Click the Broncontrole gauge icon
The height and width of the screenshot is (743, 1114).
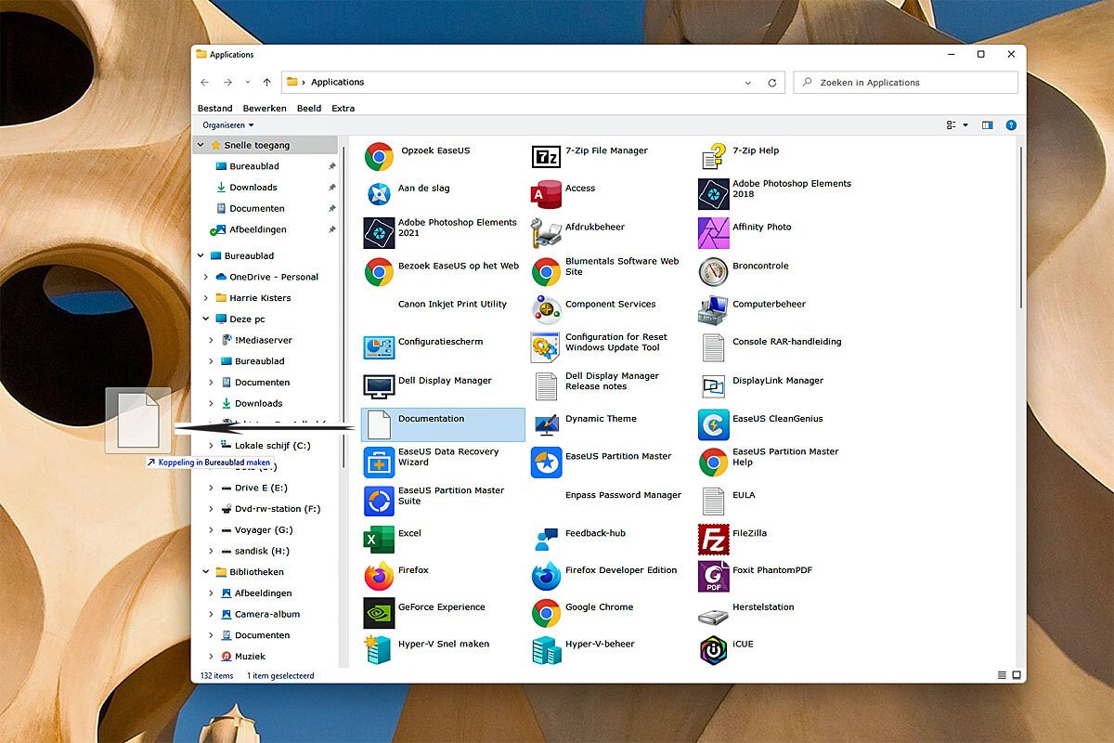(x=713, y=271)
